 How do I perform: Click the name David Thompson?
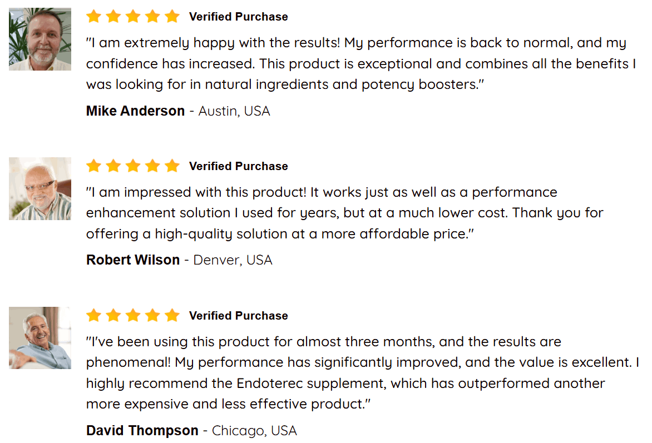pyautogui.click(x=142, y=431)
